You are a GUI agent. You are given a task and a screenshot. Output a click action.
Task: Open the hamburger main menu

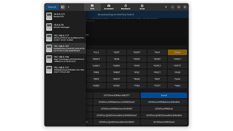point(166,7)
